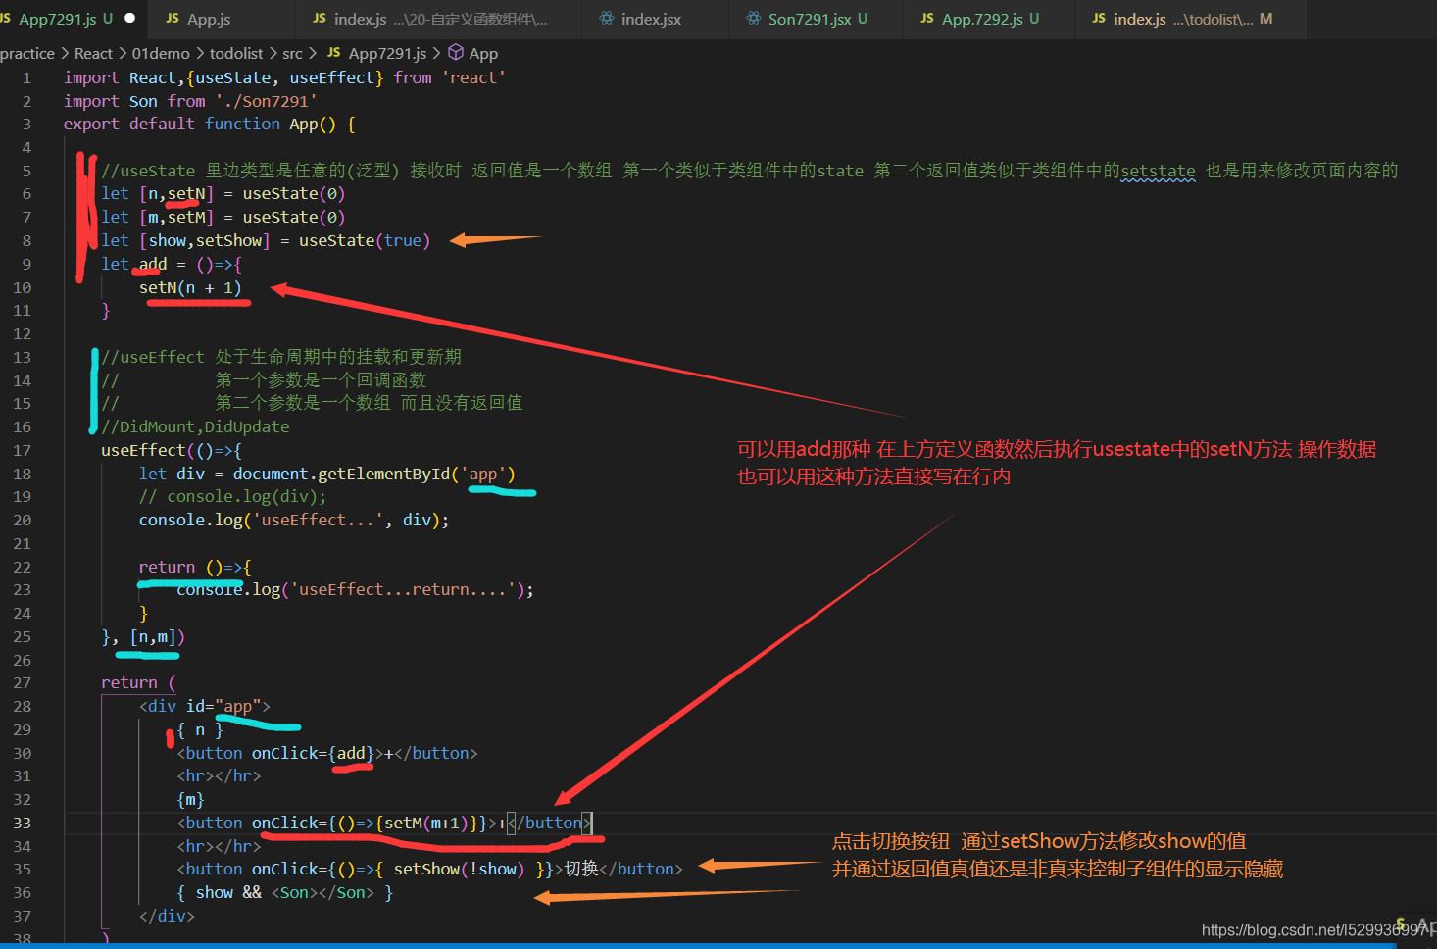Click the 'setstate' squiggly-underlined word in comment

pos(1158,171)
